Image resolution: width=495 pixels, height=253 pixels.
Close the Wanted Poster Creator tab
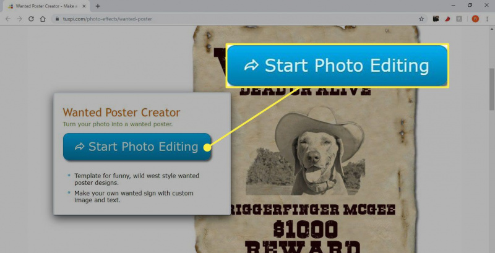click(x=84, y=6)
